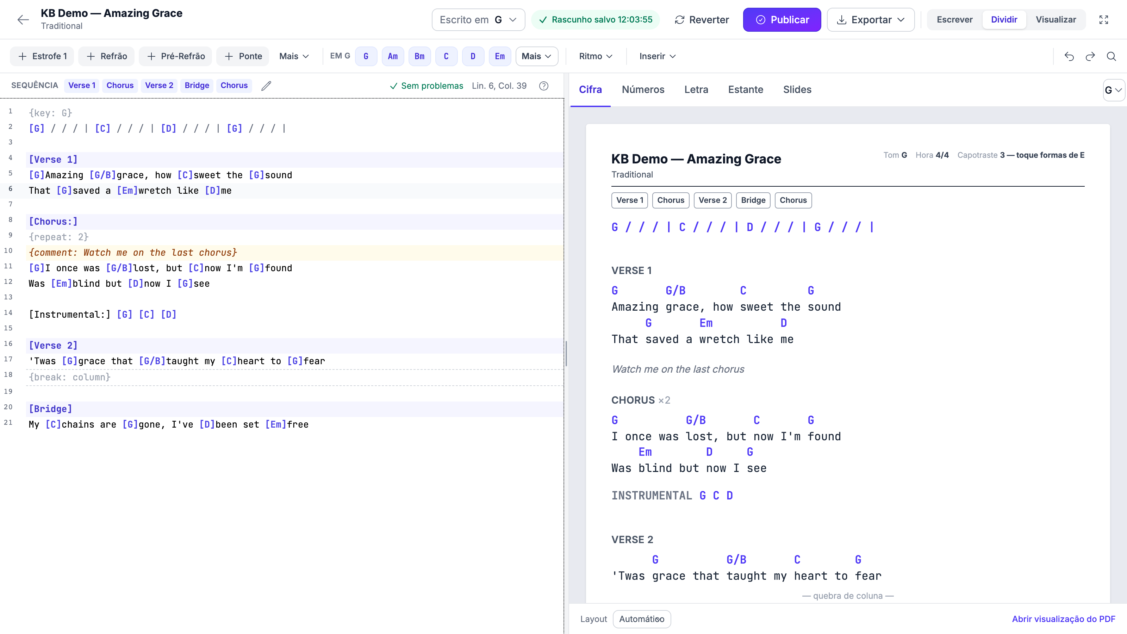Click the Bridge chip in preview
This screenshot has height=634, width=1127.
(x=753, y=200)
